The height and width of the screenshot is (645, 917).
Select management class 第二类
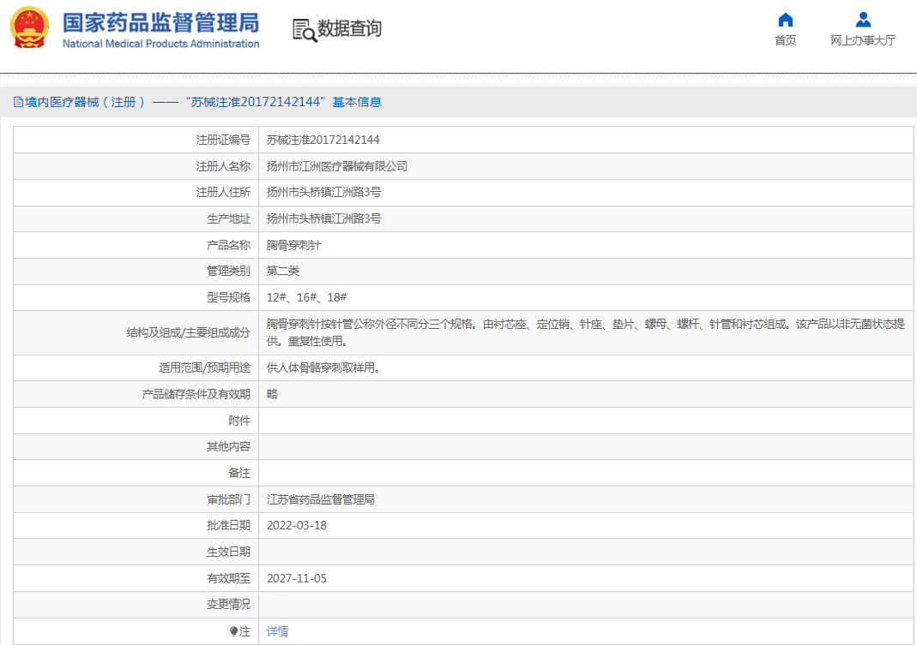283,271
